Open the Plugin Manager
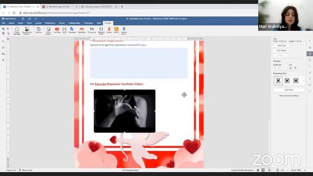This screenshot has height=176, width=313. tap(17, 31)
